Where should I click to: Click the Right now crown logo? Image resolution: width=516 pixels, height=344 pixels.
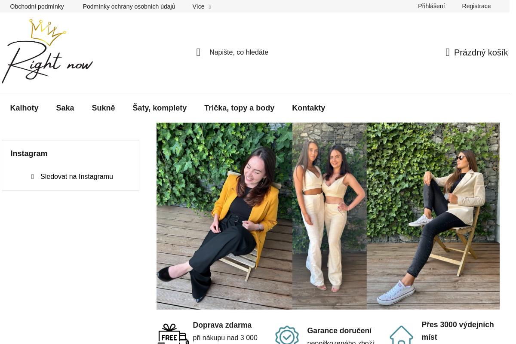coord(47,51)
